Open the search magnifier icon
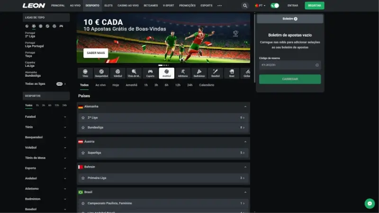This screenshot has width=379, height=213. [x=245, y=6]
